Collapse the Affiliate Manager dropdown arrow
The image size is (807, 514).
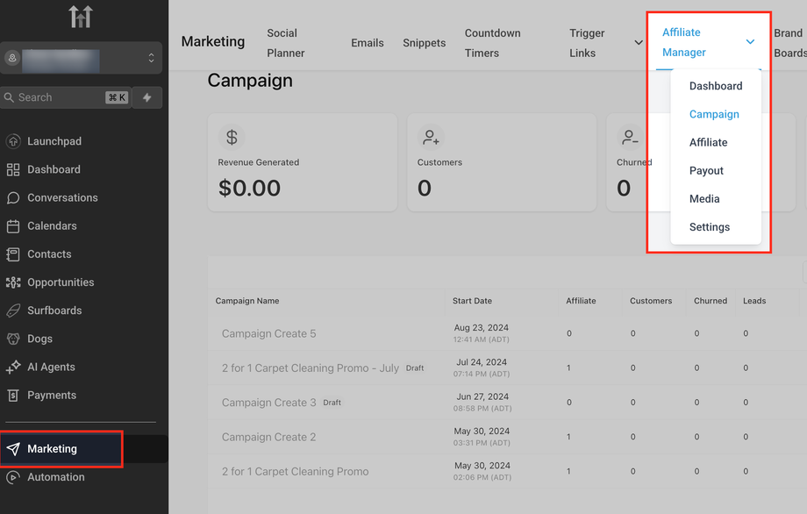click(750, 42)
